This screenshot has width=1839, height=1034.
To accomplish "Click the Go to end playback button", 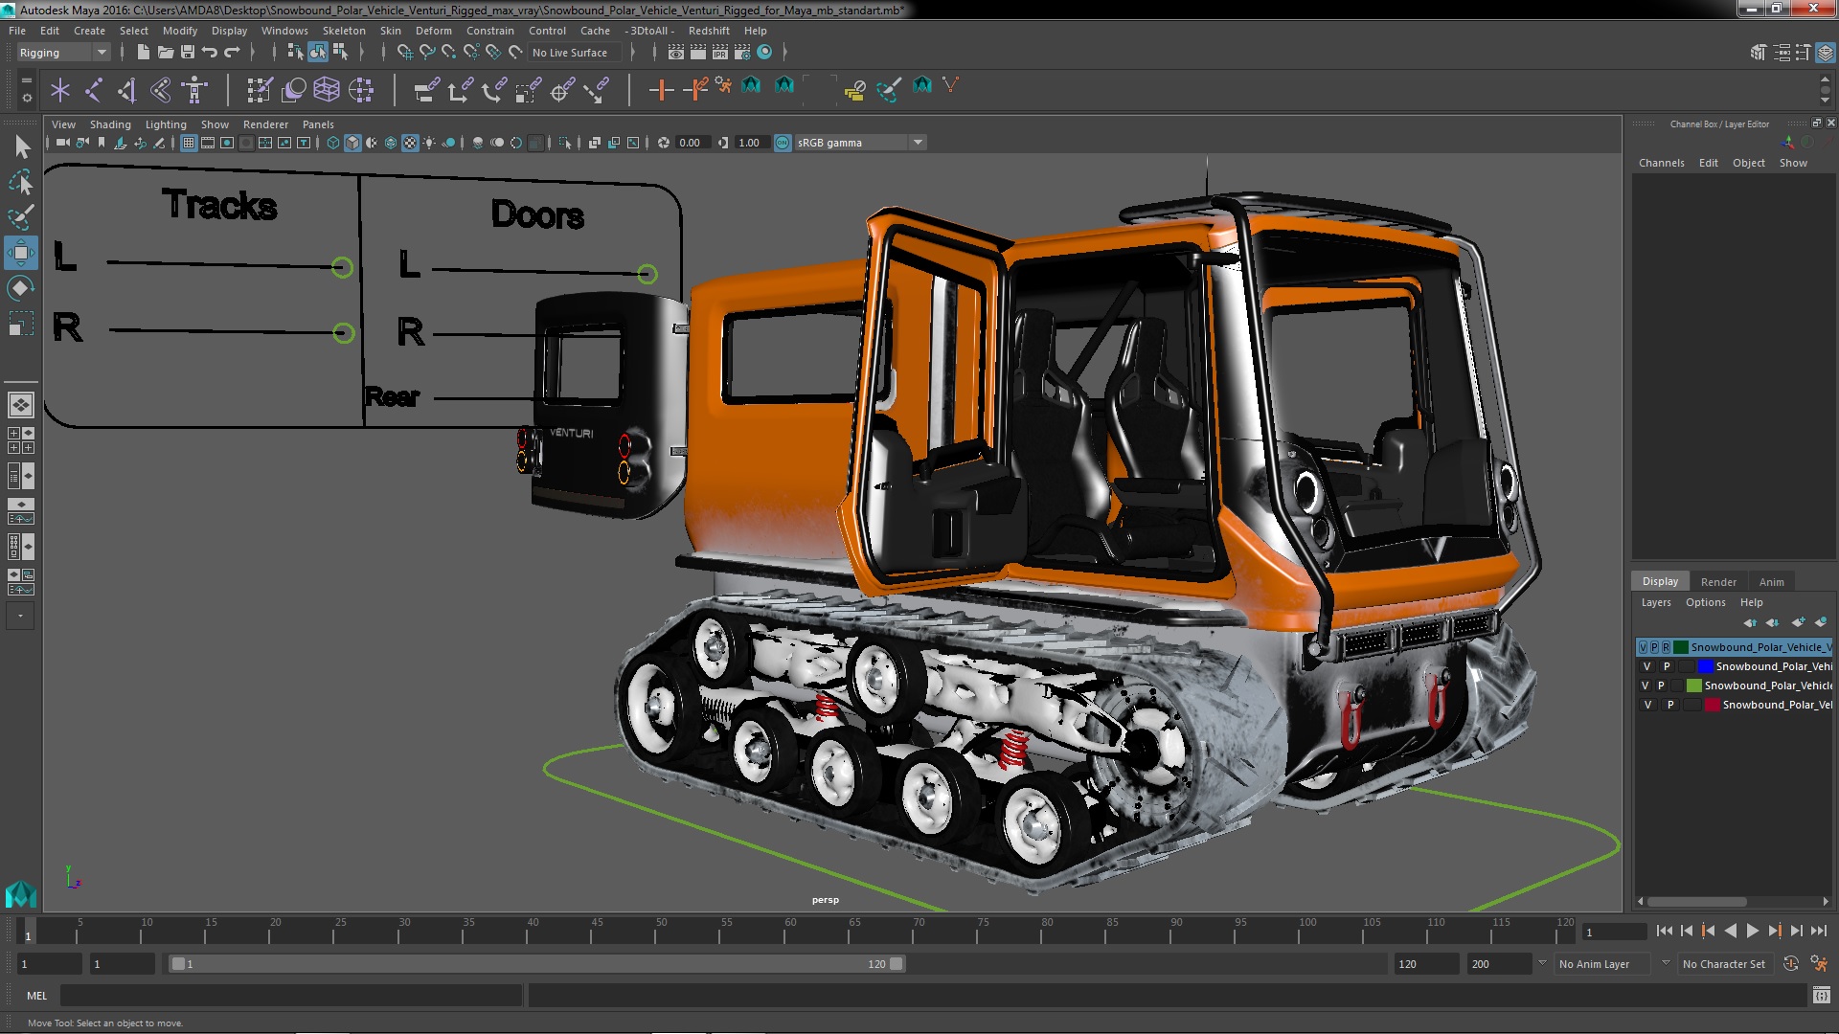I will 1818,931.
